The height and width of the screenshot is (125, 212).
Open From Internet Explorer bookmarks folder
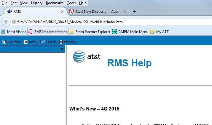(90, 32)
